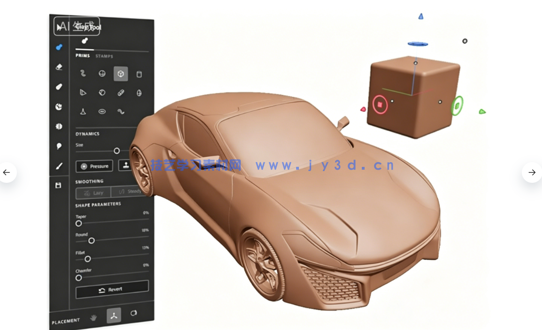Select the cone primitive shape

point(83,112)
